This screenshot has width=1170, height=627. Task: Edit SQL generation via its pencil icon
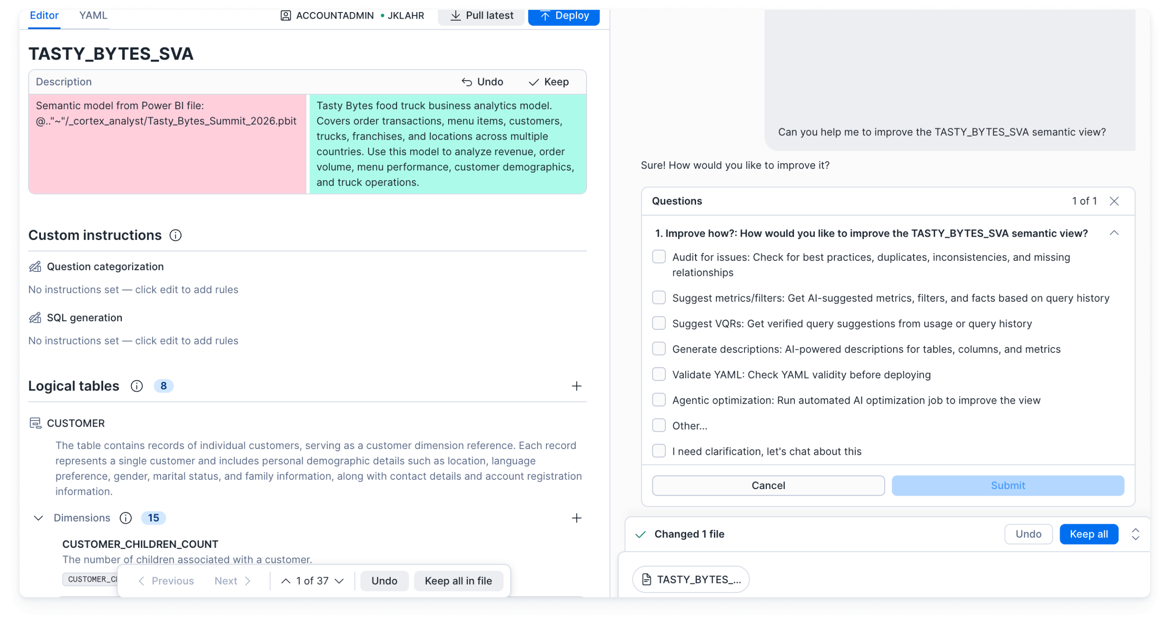[x=35, y=317]
